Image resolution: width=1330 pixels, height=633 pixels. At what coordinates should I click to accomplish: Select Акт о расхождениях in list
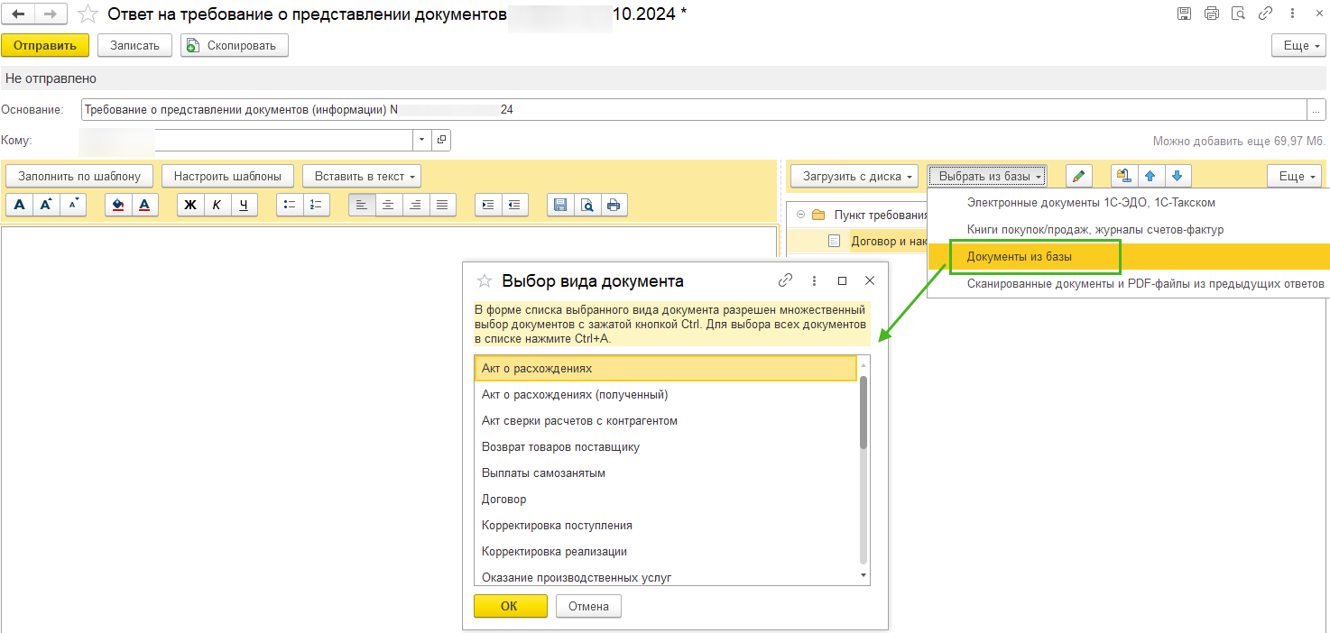665,369
